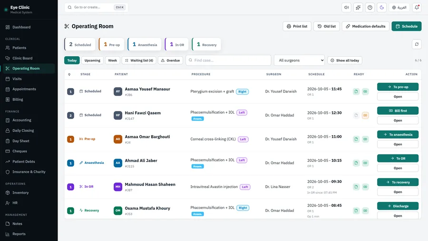
Task: Select the Upcoming filter tab
Action: 92,60
